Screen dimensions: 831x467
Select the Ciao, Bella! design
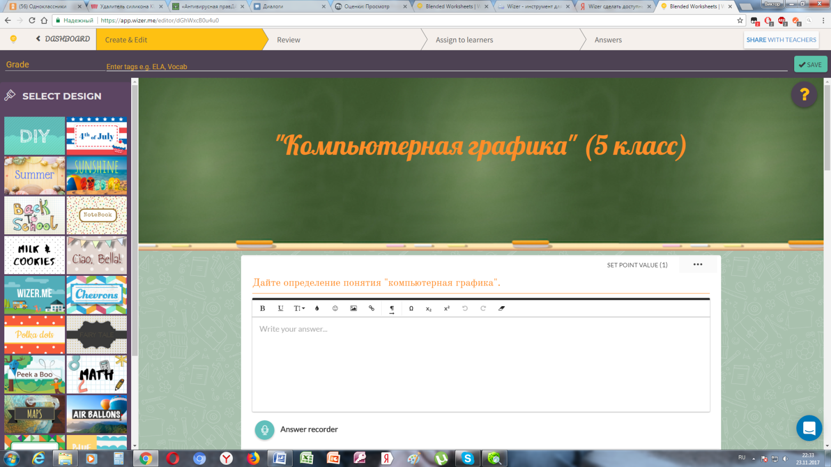96,255
